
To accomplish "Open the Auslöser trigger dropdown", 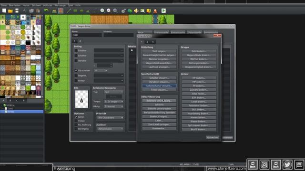I will pos(110,129).
